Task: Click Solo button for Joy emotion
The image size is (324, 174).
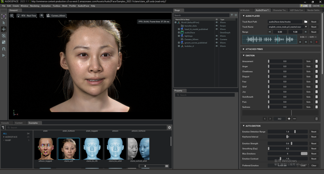Action: tap(308, 92)
